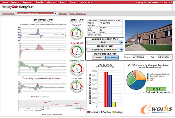
Task: Click the Staff legend swatch
Action: 148,80
